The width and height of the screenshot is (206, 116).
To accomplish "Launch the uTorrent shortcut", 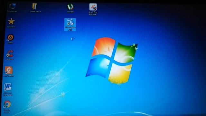I will point(70,8).
